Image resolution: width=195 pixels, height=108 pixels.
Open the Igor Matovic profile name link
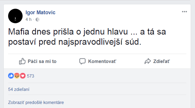pyautogui.click(x=40, y=12)
